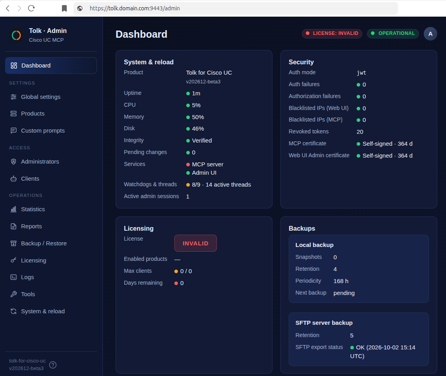Click the Backups card heading
The width and height of the screenshot is (446, 376).
[x=302, y=228]
